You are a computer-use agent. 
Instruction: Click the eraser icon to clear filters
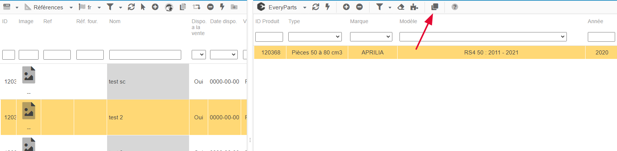point(401,7)
